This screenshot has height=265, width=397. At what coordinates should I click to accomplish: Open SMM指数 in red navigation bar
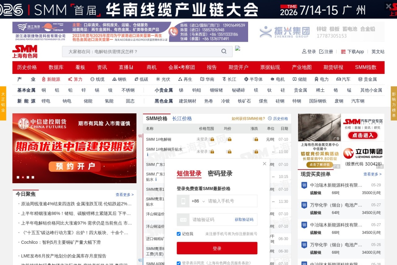[366, 67]
